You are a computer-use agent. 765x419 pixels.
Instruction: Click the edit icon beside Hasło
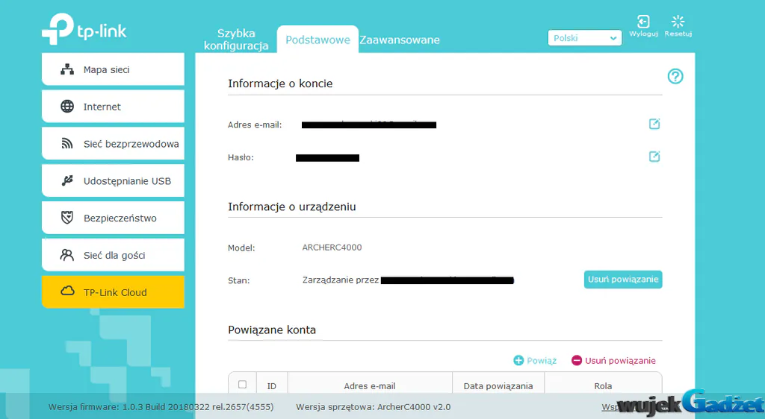point(654,157)
